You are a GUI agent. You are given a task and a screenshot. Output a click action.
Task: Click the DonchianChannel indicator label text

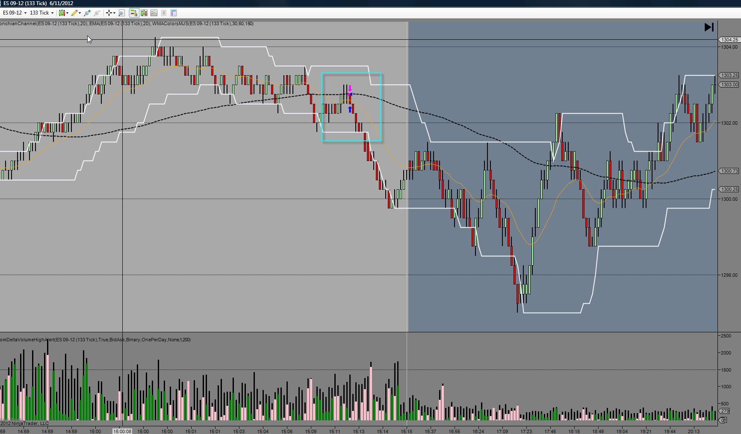coord(44,23)
